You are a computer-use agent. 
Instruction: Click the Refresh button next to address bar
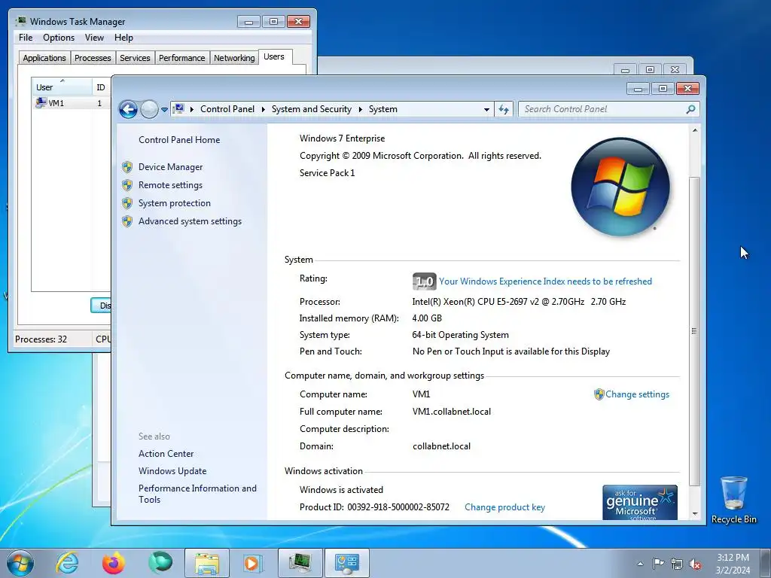coord(504,109)
